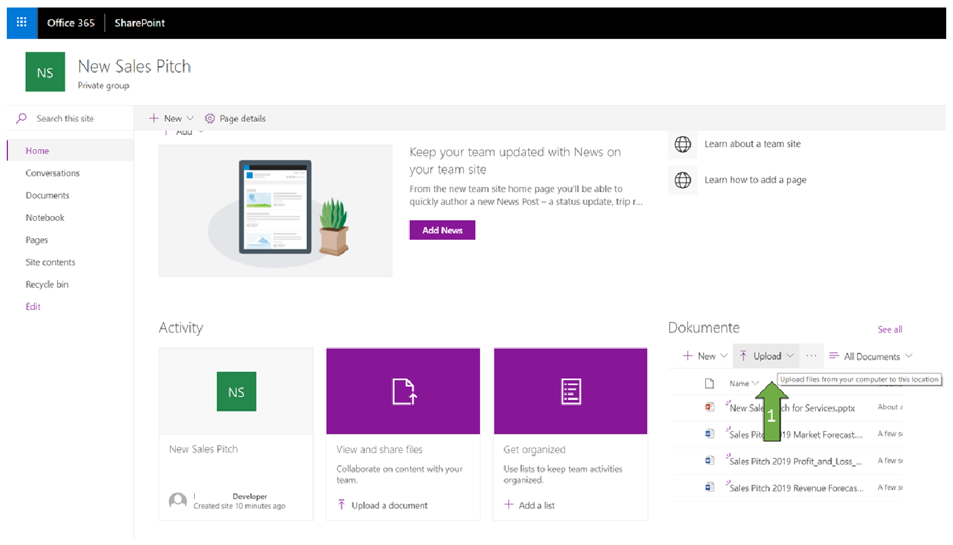Click the NS logo in Activity card
The height and width of the screenshot is (545, 953).
(236, 392)
